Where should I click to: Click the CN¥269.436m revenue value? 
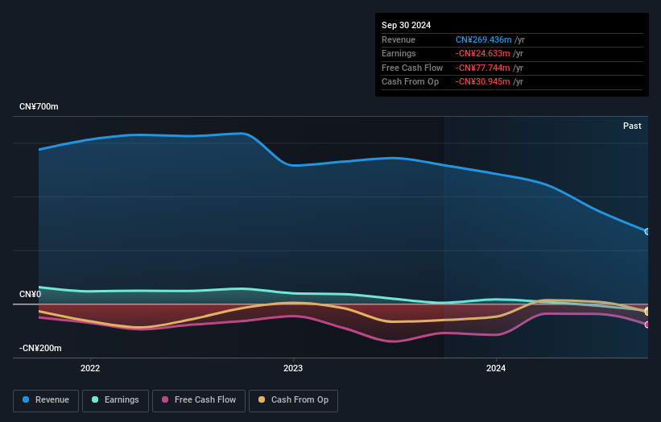click(484, 39)
